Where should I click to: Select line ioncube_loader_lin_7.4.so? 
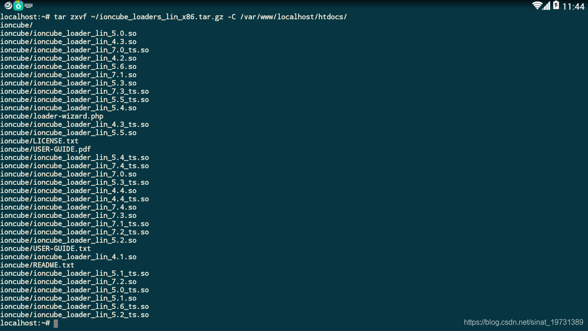(x=68, y=207)
